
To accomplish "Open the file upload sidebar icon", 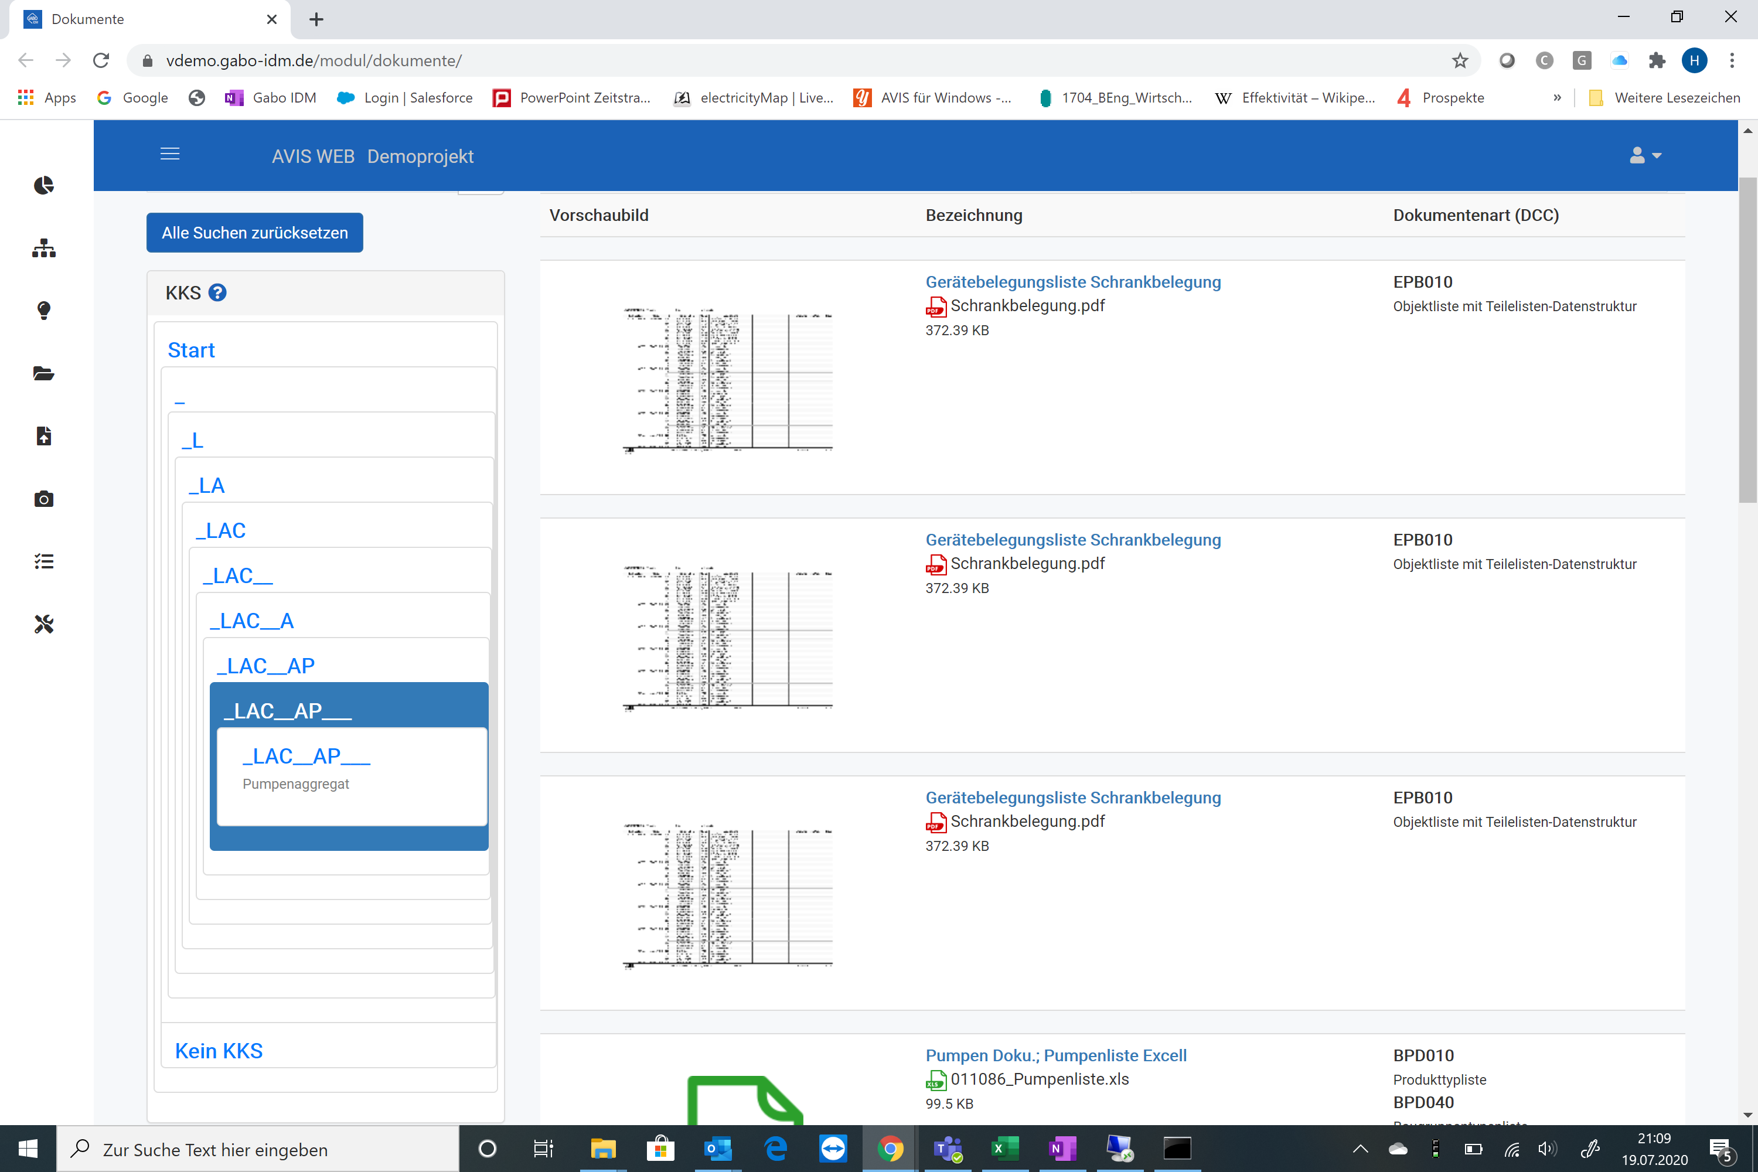I will point(44,436).
